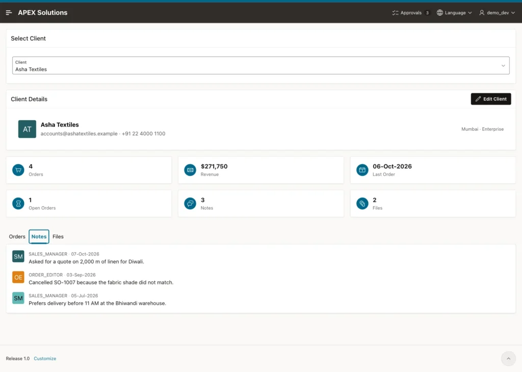Click the note about Bhiwandi warehouse delivery
Image resolution: width=522 pixels, height=372 pixels.
pos(97,303)
